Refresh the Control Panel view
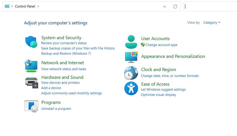 175,7
